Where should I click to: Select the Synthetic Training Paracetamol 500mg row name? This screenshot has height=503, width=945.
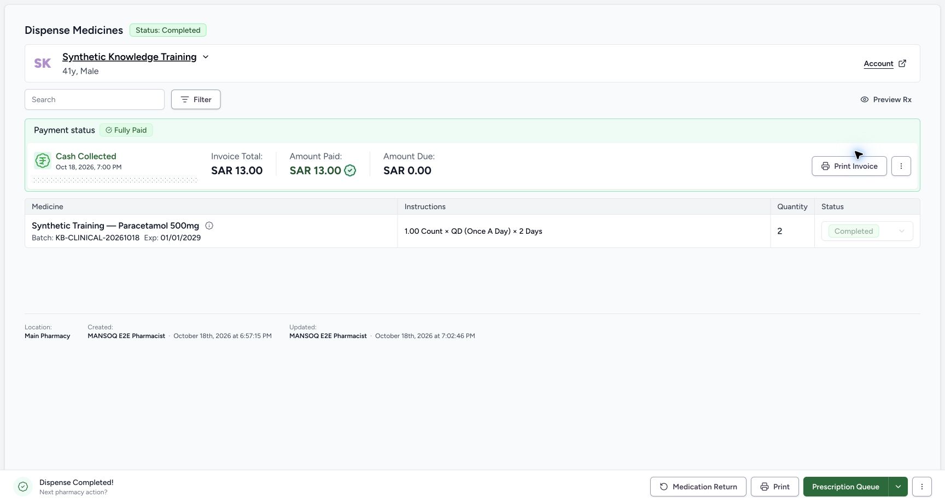pyautogui.click(x=115, y=226)
